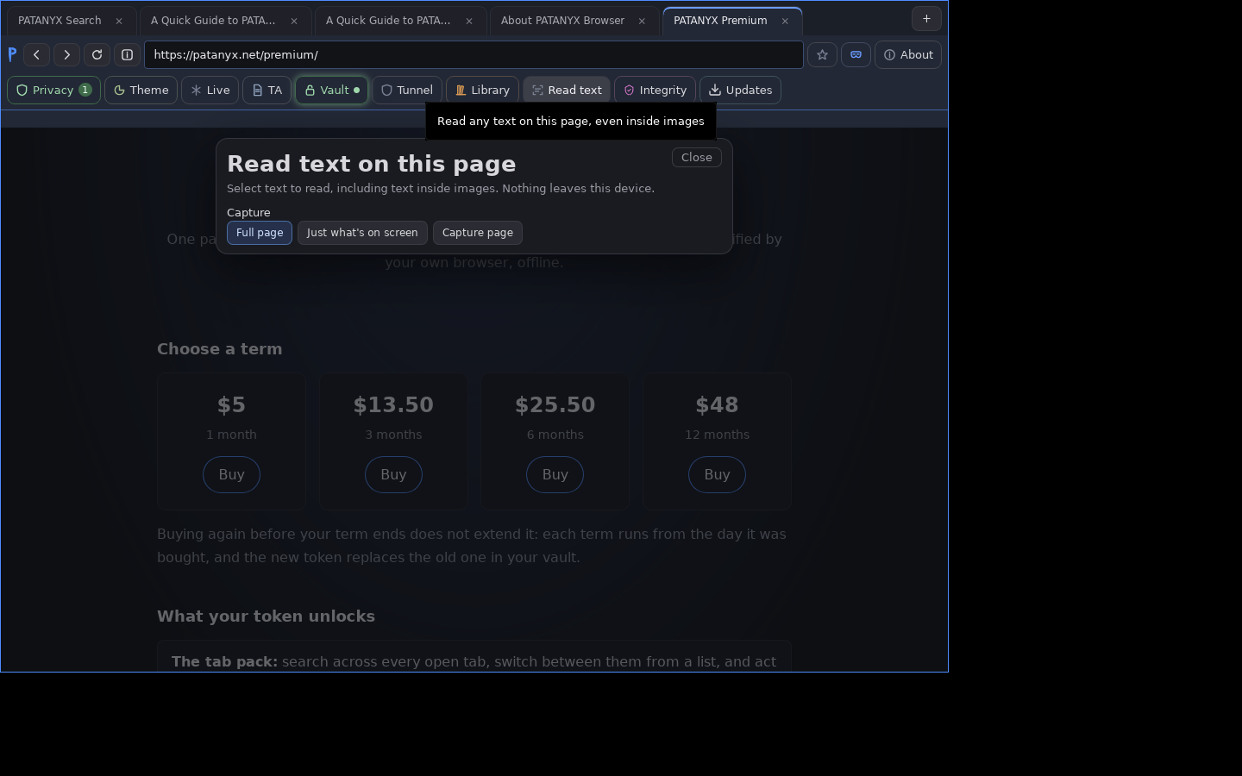This screenshot has height=776, width=1242.
Task: Open the Integrity tool
Action: 655,90
